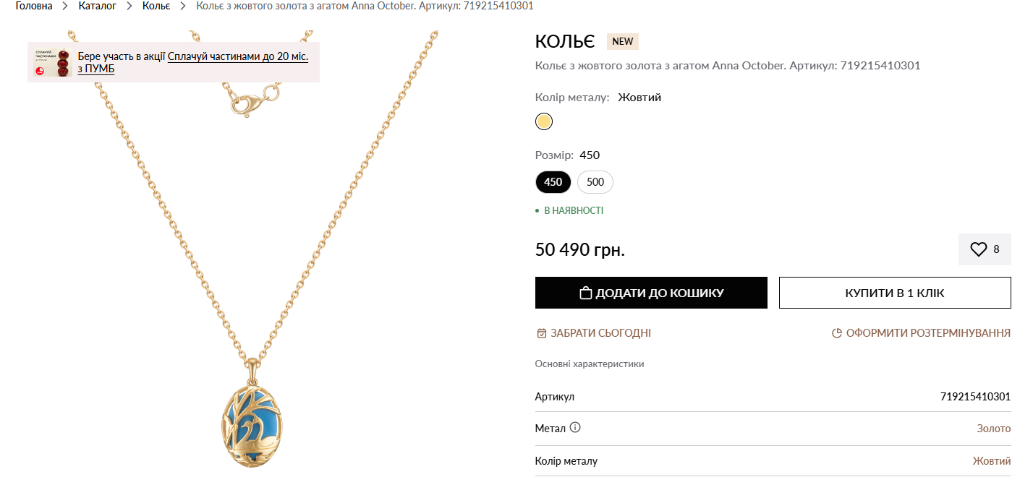Navigate to Кольє breadcrumb category
Screen dimensions: 1033x477
[x=156, y=6]
